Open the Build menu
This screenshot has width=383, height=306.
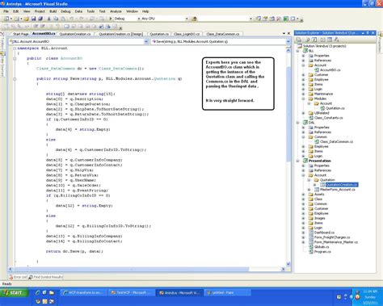point(53,11)
